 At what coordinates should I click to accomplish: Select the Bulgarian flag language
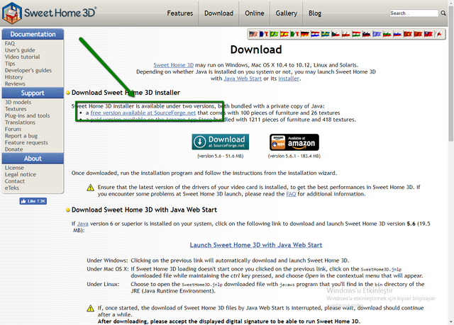[387, 34]
